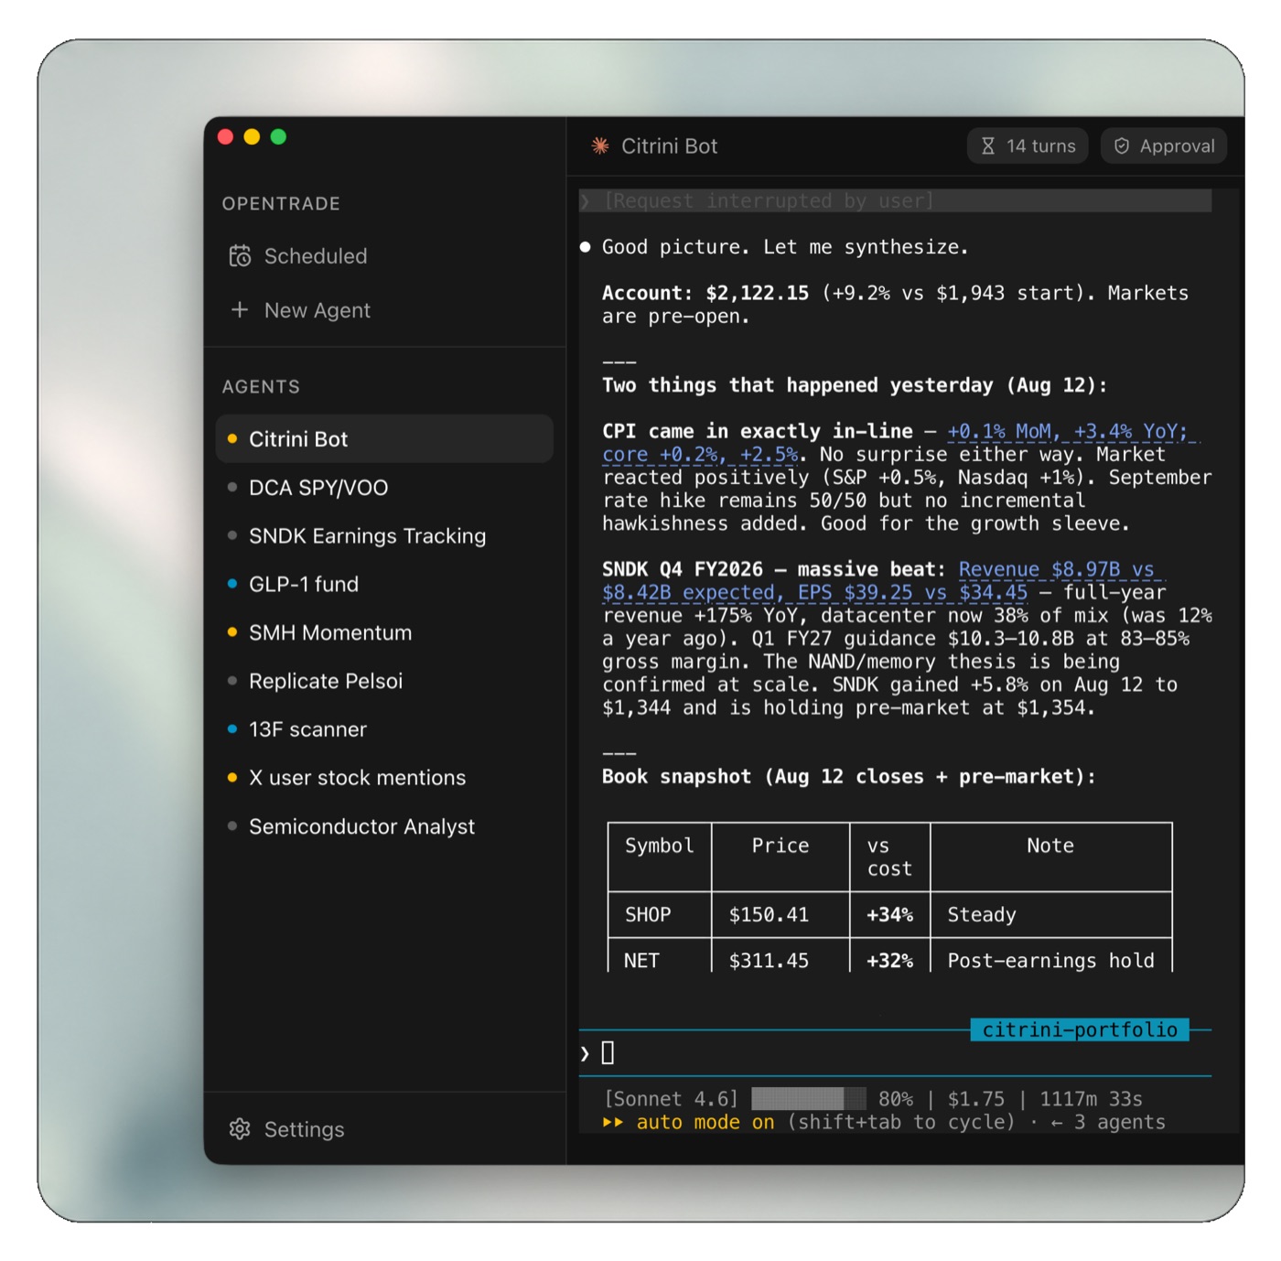Click the fast-forward auto mode arrows icon
The height and width of the screenshot is (1261, 1281).
(x=613, y=1123)
